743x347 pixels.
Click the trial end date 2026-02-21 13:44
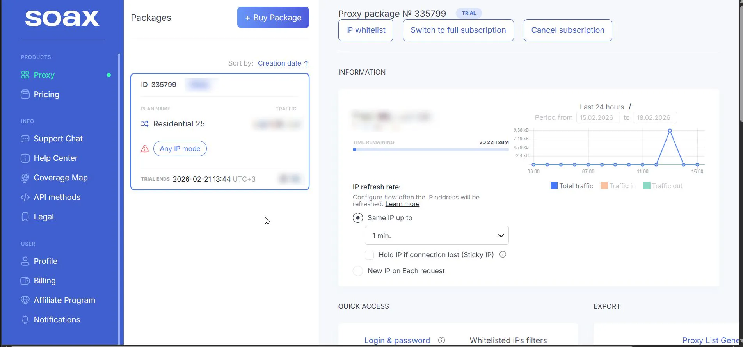click(x=202, y=179)
